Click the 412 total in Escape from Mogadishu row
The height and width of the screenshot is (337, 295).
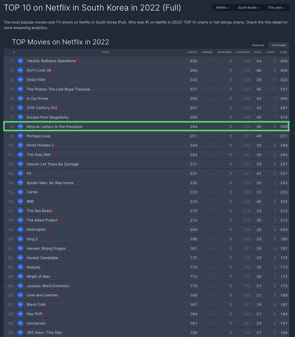(x=284, y=118)
